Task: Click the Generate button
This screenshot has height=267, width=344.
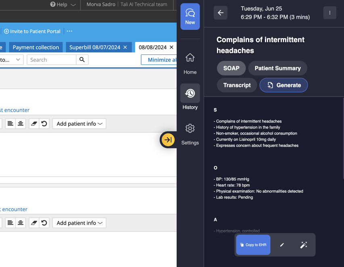Action: click(x=284, y=85)
